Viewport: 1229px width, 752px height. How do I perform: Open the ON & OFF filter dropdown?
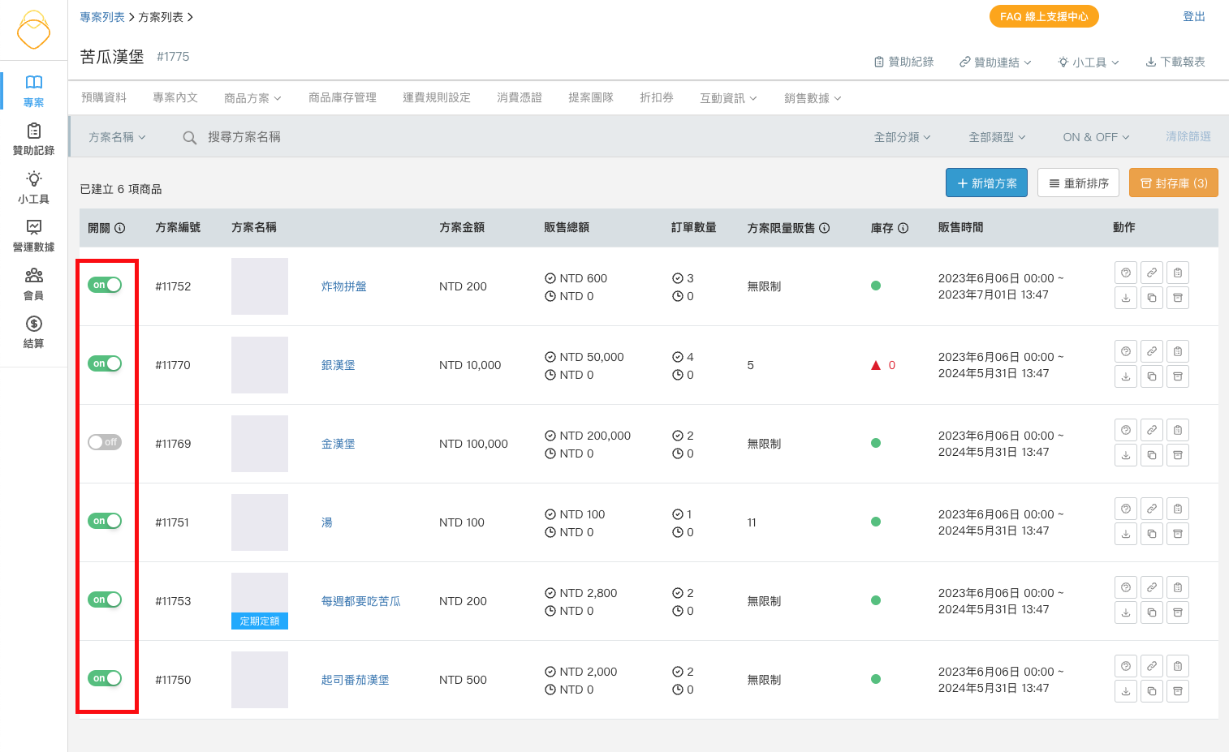[1096, 137]
